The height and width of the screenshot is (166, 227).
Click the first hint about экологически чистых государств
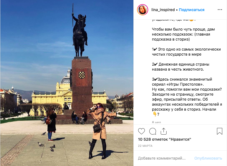point(186,52)
